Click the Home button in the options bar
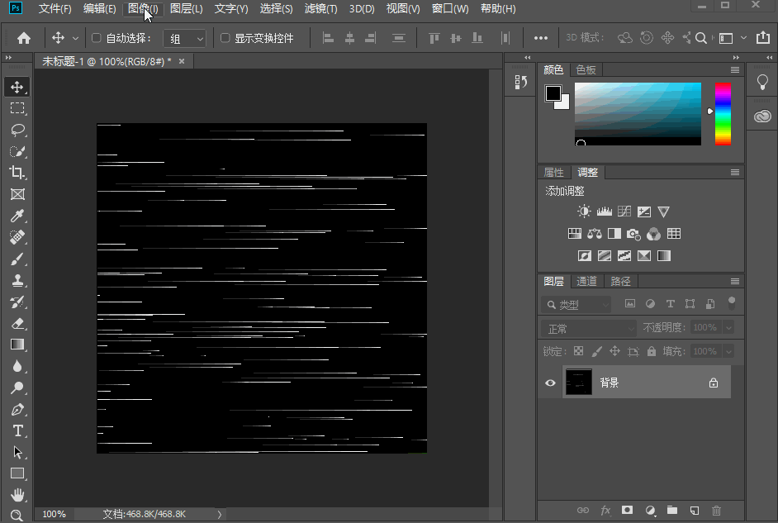Screen dimensions: 778x523 point(24,38)
